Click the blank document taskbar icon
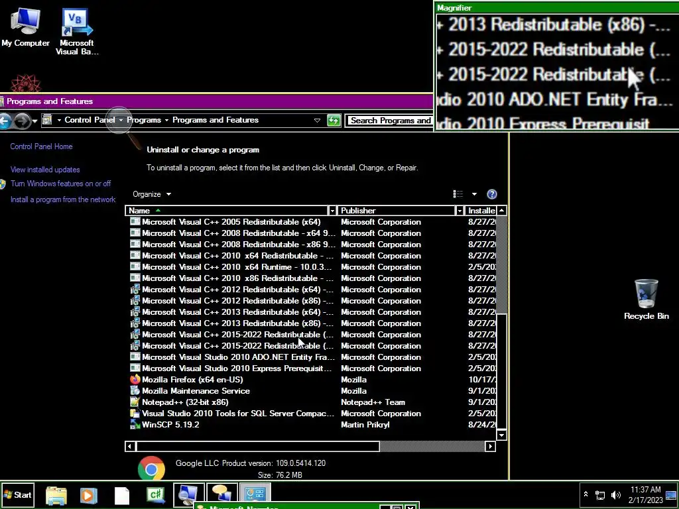 [122, 495]
